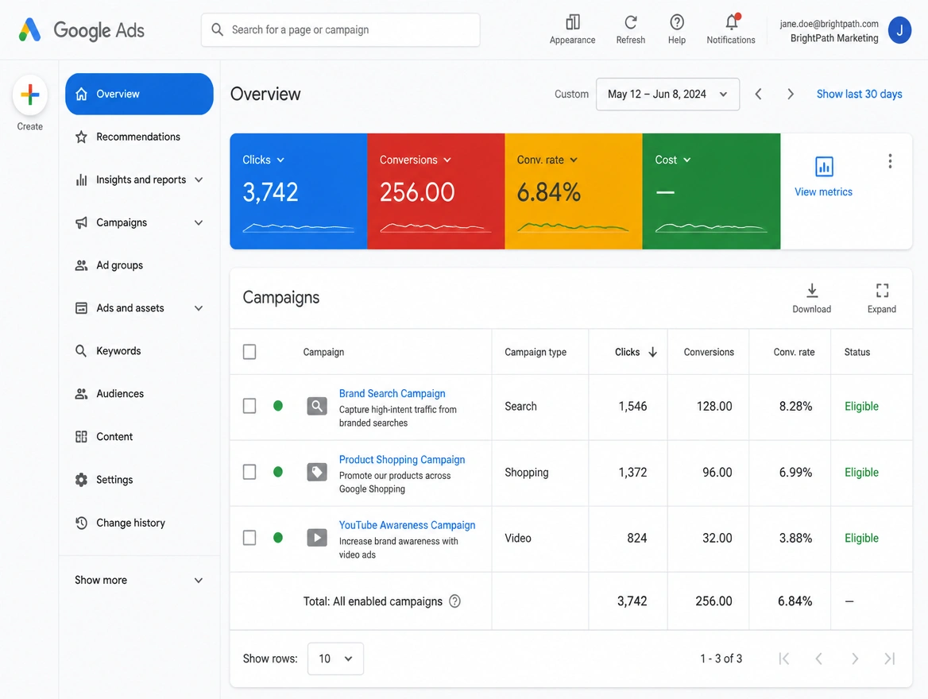This screenshot has width=928, height=699.
Task: Jump to last page of results
Action: pos(890,658)
